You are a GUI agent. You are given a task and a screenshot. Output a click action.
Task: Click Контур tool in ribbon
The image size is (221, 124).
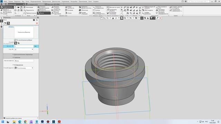[96, 10]
